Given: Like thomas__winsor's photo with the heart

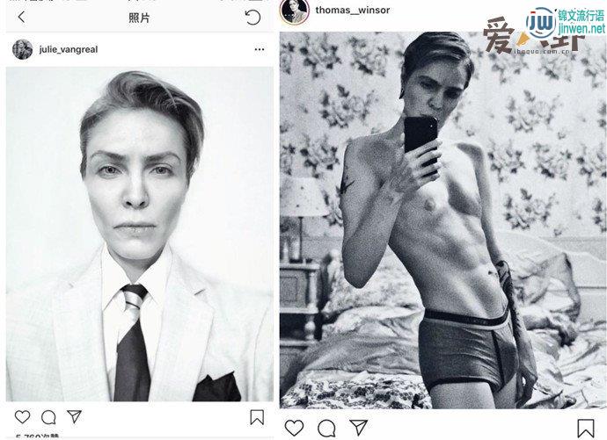Looking at the screenshot, I should 294,428.
